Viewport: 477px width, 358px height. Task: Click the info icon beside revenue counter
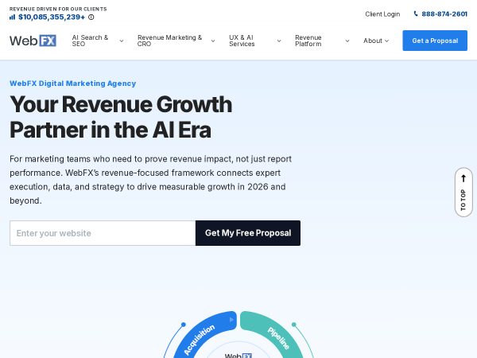point(91,17)
